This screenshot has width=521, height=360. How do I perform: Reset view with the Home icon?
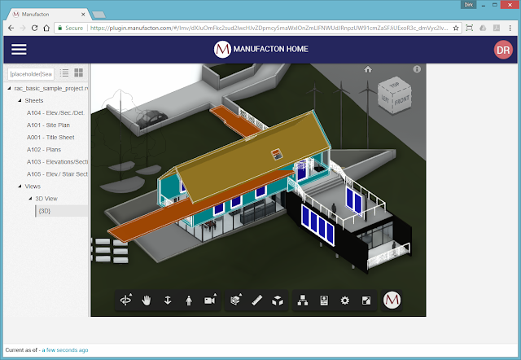(x=368, y=69)
